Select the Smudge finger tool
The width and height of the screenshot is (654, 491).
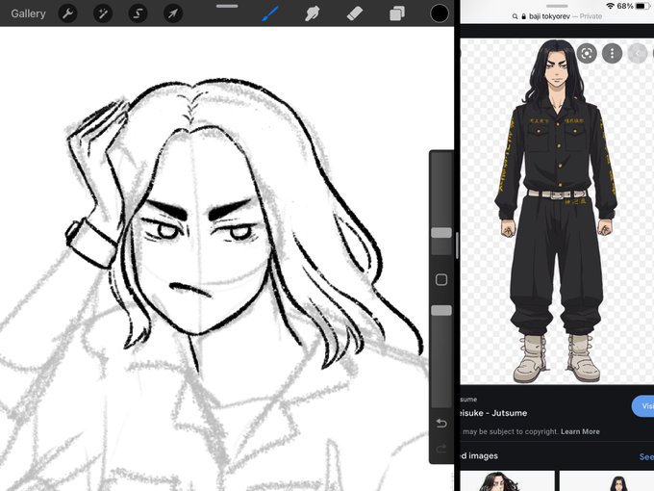pos(313,13)
